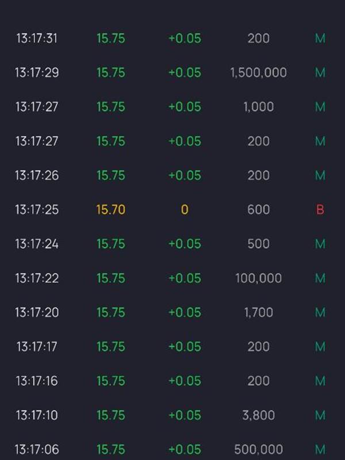Click the M marker on 13:17:17 row
The image size is (345, 460).
[x=320, y=347]
